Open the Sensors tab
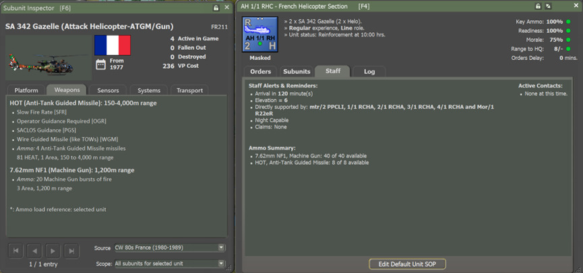 (x=108, y=90)
